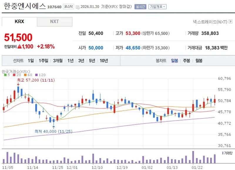Select the 주봉 candlestick chart
Viewport: 235px width, 170px height.
click(187, 61)
